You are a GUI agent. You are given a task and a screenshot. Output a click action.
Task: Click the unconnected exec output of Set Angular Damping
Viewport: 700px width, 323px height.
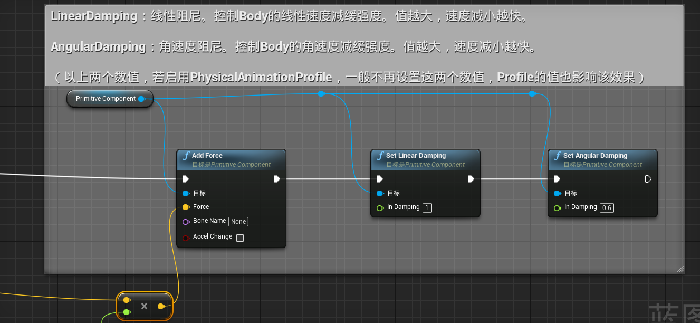pyautogui.click(x=648, y=179)
